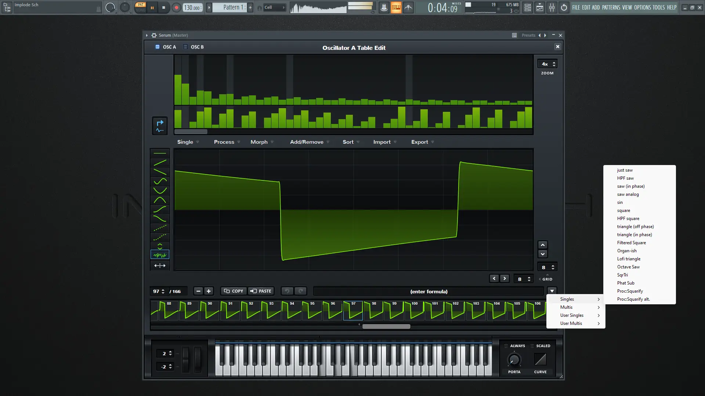Click the wavetable export arrow icon beside the harmonics

point(160,126)
